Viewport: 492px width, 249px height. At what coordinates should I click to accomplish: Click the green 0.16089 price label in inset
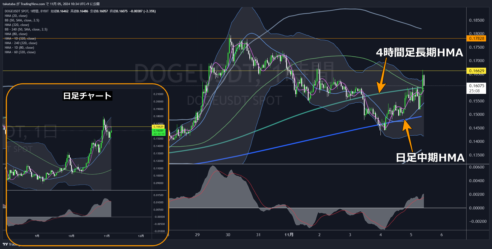(x=158, y=131)
